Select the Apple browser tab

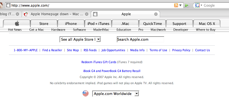[x=125, y=14]
